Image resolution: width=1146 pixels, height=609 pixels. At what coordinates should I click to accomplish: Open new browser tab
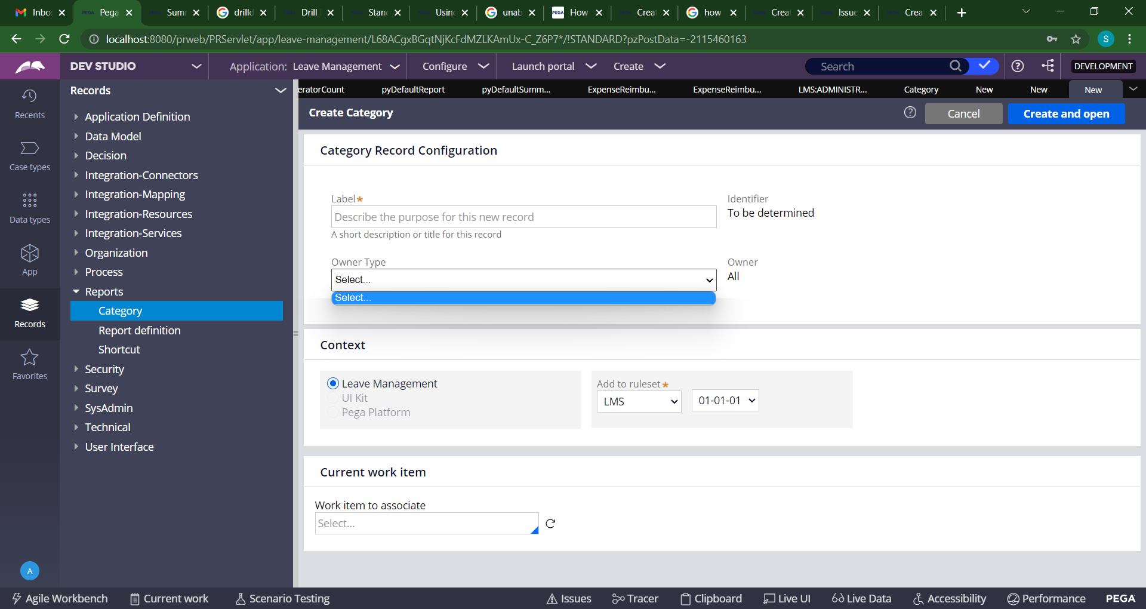pyautogui.click(x=961, y=13)
